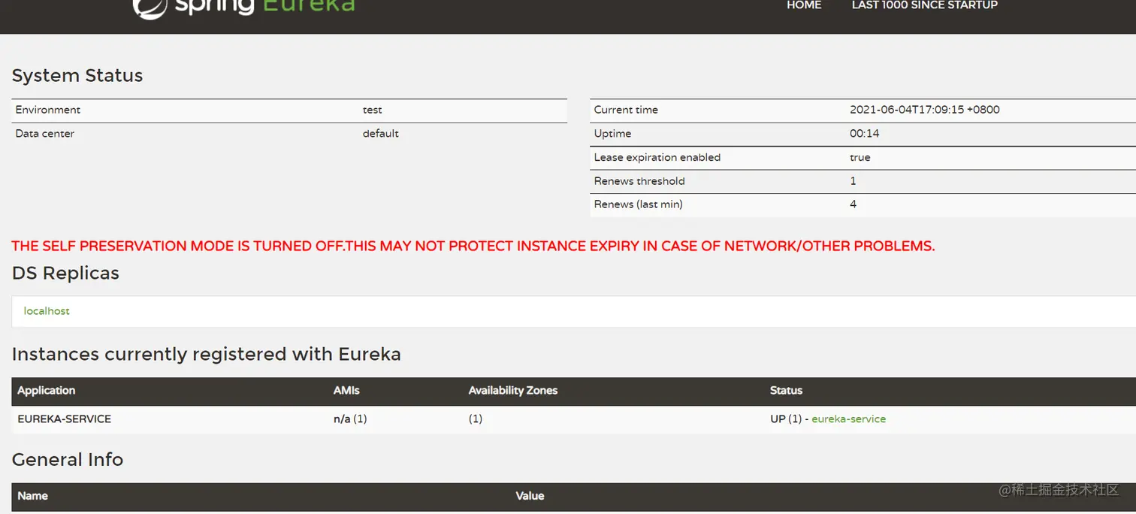Open the eureka-service instance link
This screenshot has height=514, width=1136.
[848, 419]
